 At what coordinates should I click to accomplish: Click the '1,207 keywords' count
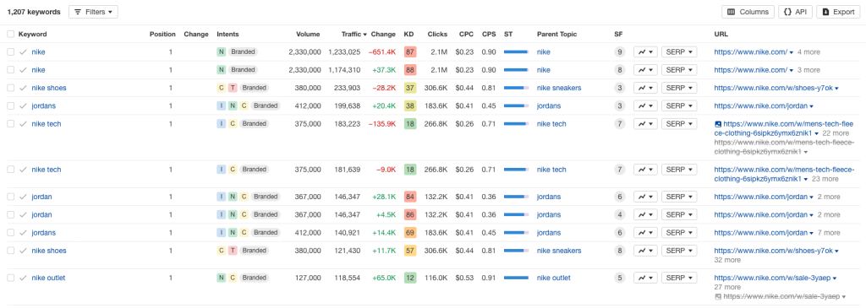34,12
